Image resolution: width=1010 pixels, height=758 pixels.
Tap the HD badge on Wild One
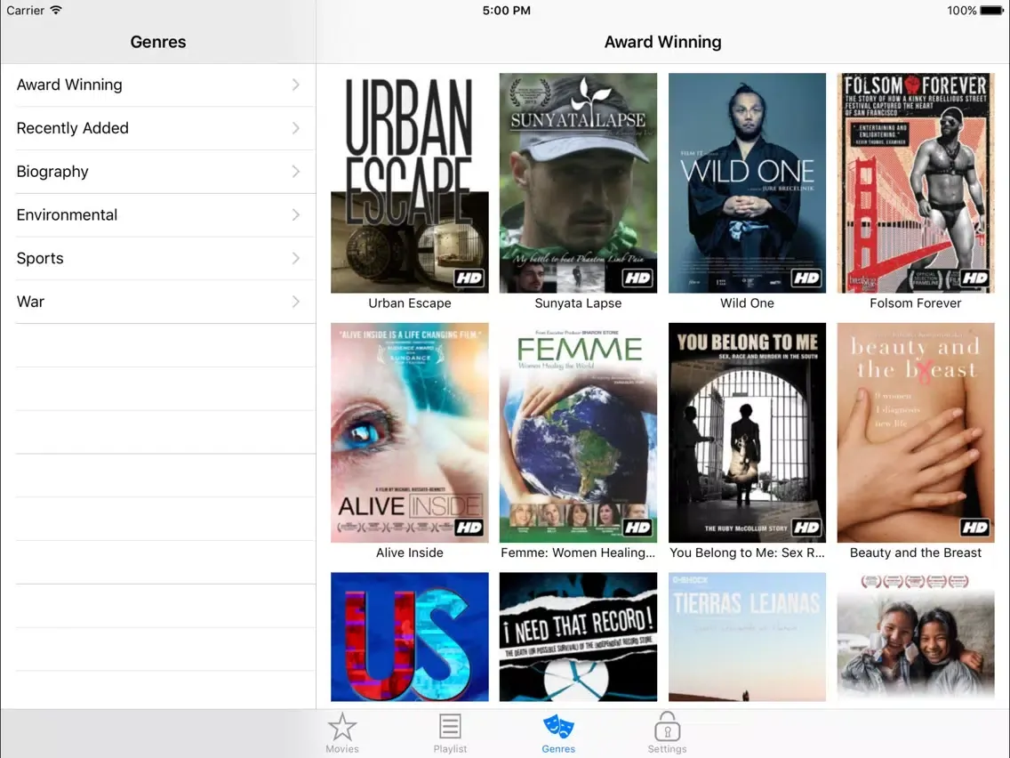806,278
